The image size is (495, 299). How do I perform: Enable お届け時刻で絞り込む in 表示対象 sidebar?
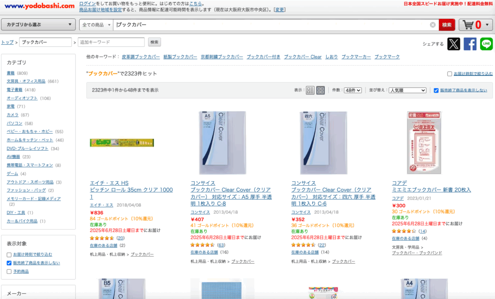pos(9,255)
